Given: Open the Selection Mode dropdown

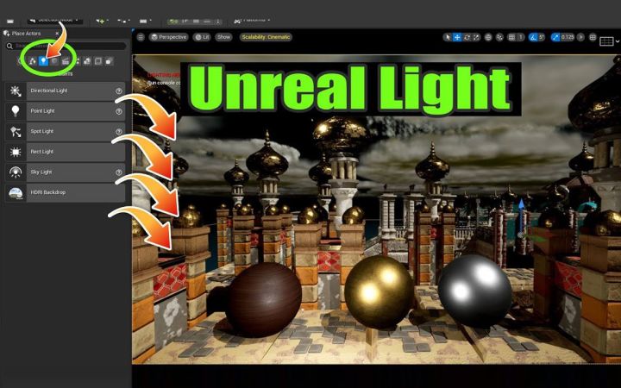Looking at the screenshot, I should pos(54,20).
